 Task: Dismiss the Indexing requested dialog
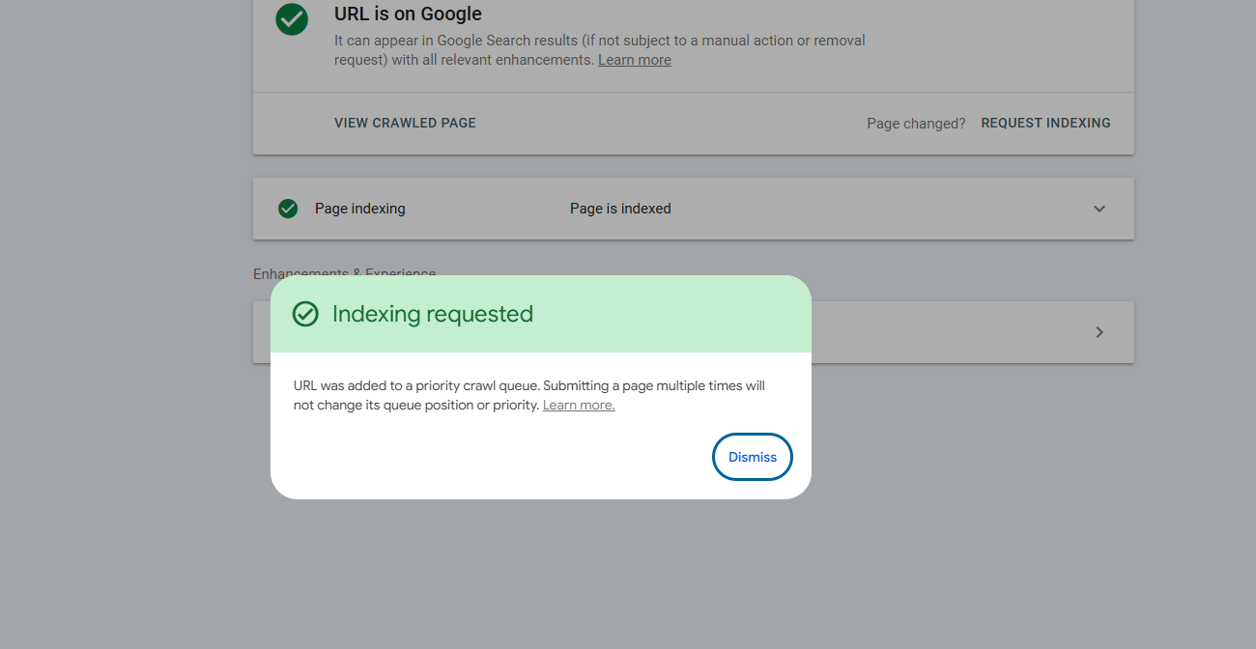pyautogui.click(x=753, y=457)
